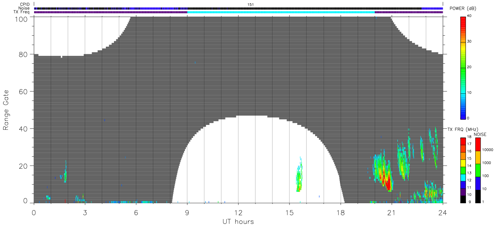498x230 pixels.
Task: Click the Range Gate axis title
Action: point(6,110)
